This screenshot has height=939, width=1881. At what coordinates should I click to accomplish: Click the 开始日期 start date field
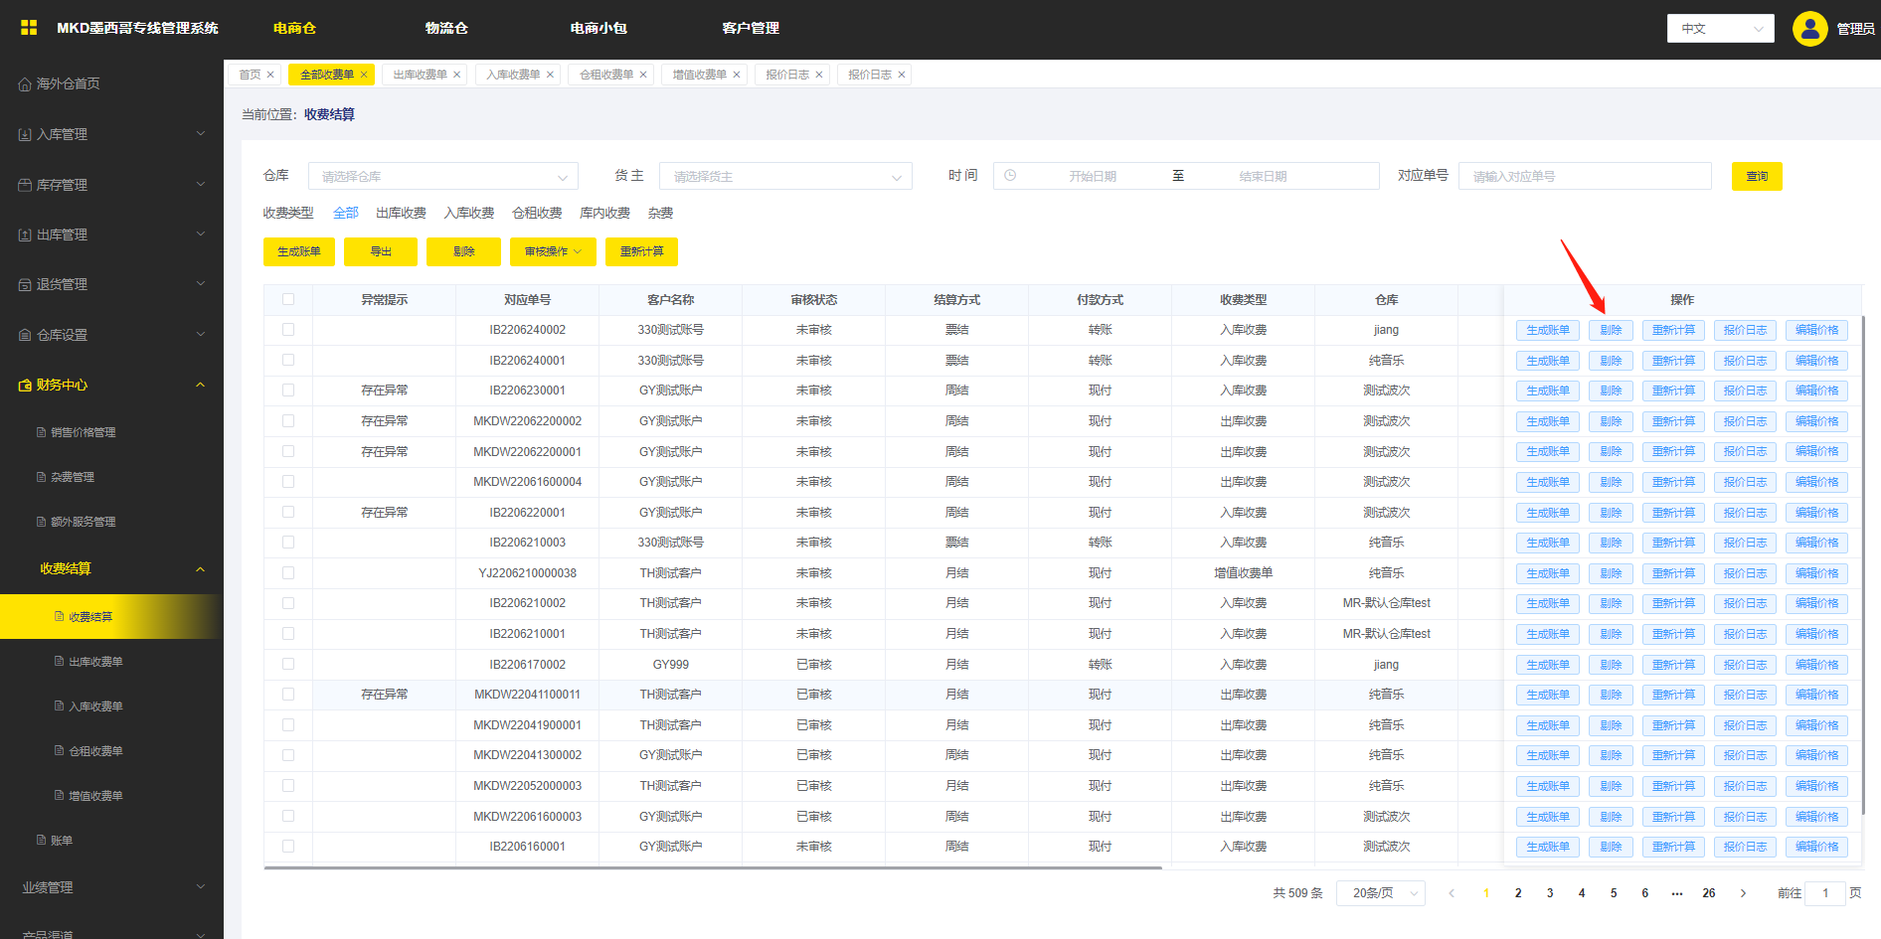(x=1092, y=176)
